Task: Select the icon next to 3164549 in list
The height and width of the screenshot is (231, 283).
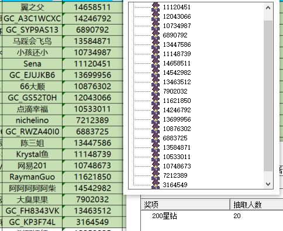Action: coord(156,185)
